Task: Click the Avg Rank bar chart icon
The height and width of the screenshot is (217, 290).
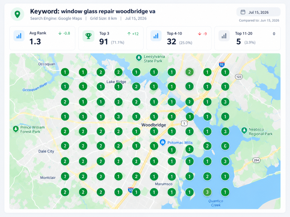Action: coord(19,36)
